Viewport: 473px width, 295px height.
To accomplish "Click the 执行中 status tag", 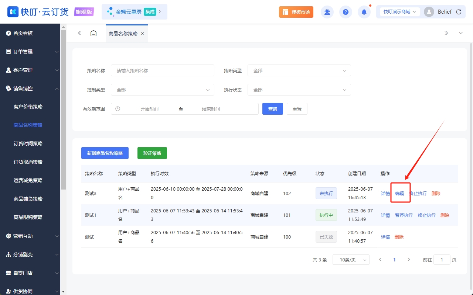I will point(326,215).
